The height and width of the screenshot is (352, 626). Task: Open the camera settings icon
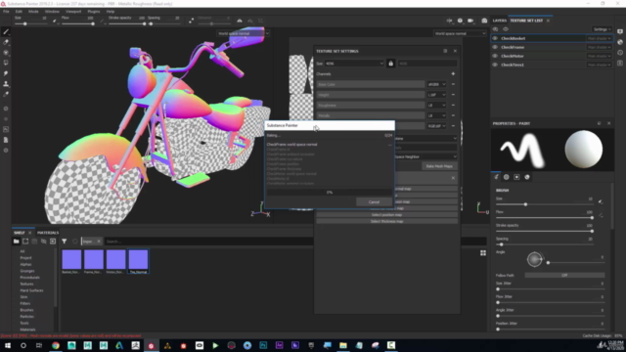click(x=470, y=21)
